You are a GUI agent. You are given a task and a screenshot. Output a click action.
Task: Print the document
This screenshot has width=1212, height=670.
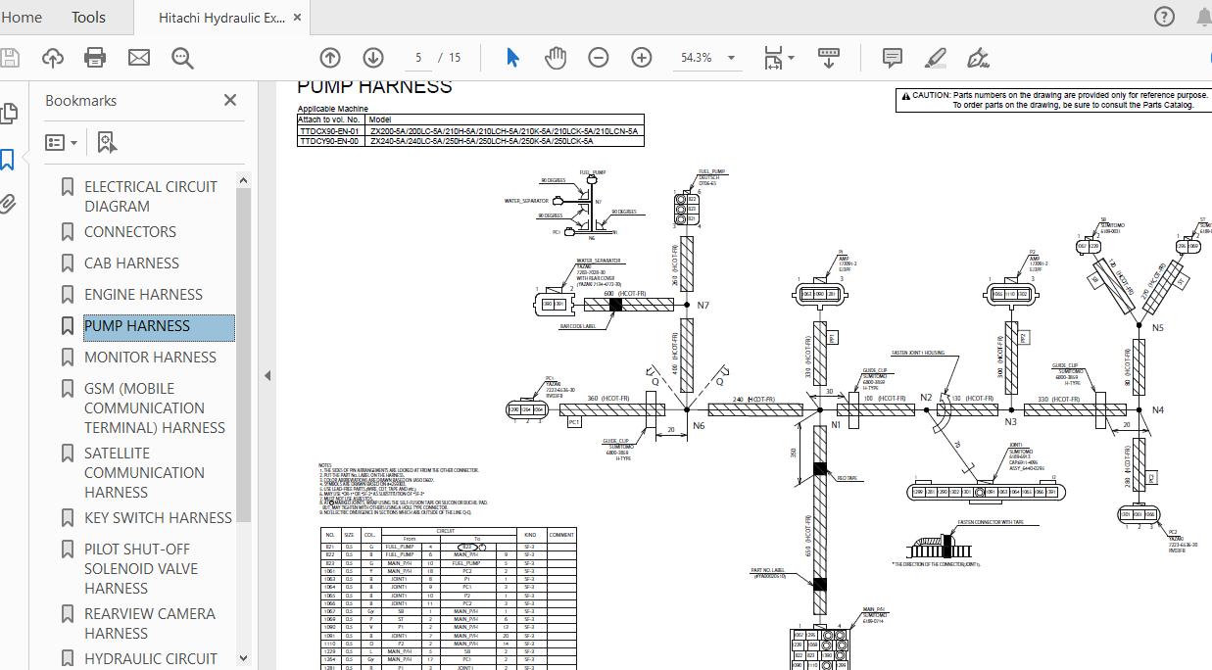tap(94, 57)
